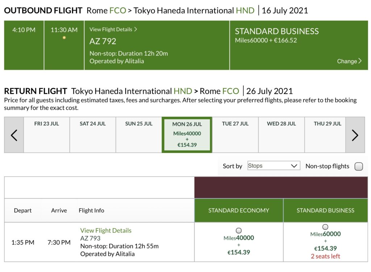This screenshot has height=272, width=371.
Task: Switch to the WED 28 JUL date
Action: [x=282, y=135]
